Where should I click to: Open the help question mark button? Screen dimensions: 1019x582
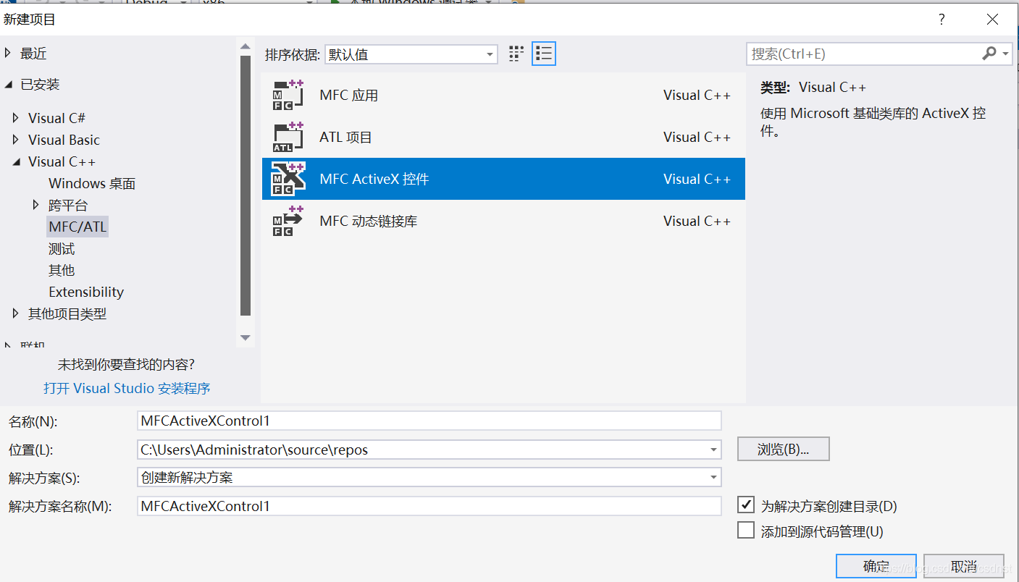click(x=942, y=20)
